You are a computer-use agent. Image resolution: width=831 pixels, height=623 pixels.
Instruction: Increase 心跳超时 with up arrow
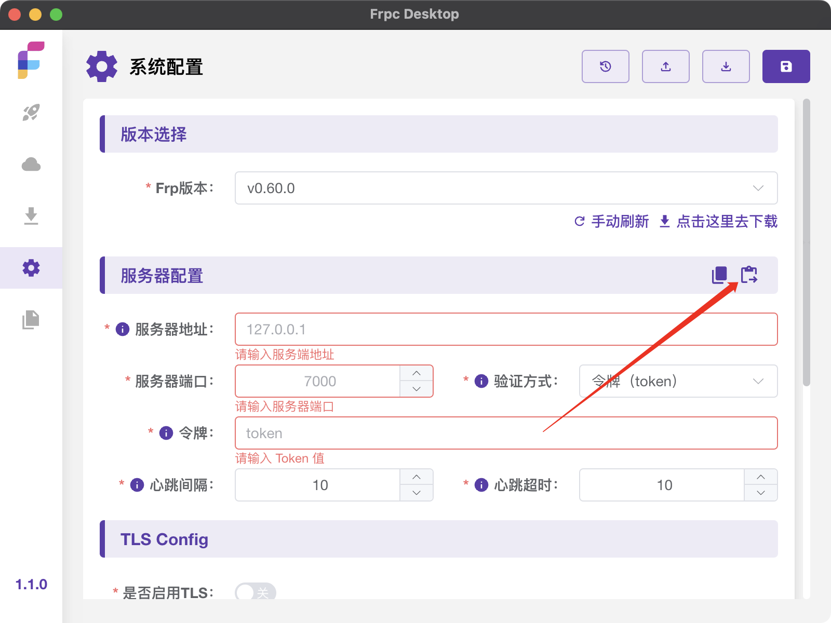[x=761, y=477]
